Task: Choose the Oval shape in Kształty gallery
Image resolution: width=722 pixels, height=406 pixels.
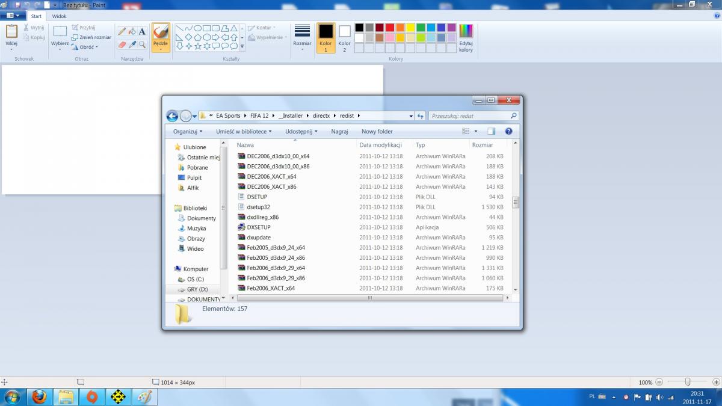Action: (197, 28)
